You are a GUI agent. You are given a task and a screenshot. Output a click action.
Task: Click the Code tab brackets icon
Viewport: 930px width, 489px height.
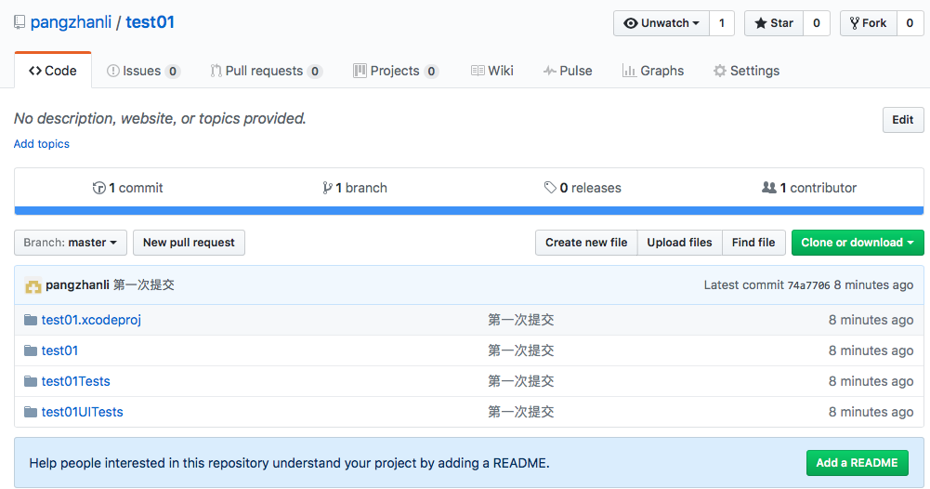35,71
